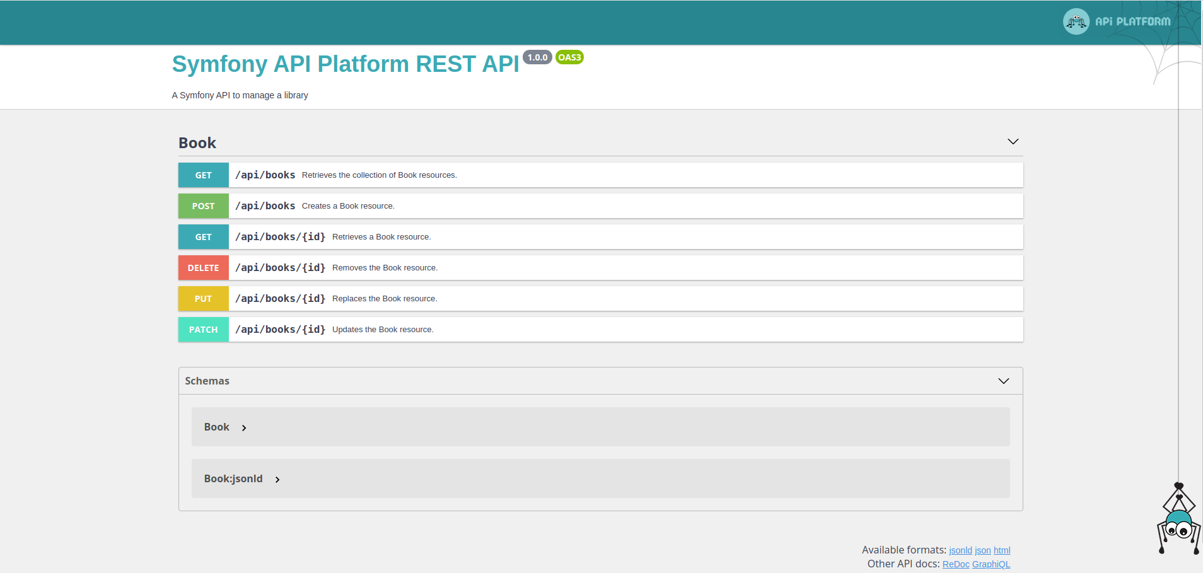Expand the Book:jsonld schema arrow
This screenshot has height=573, width=1203.
277,479
